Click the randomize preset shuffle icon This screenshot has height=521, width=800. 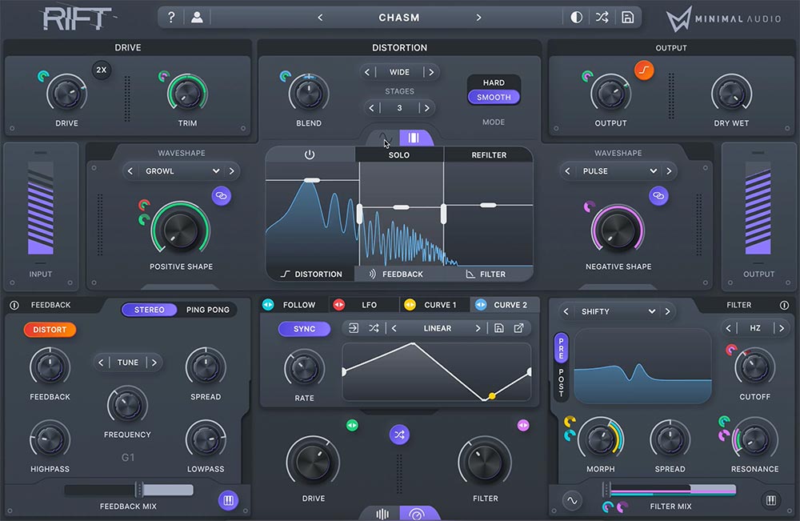point(602,17)
